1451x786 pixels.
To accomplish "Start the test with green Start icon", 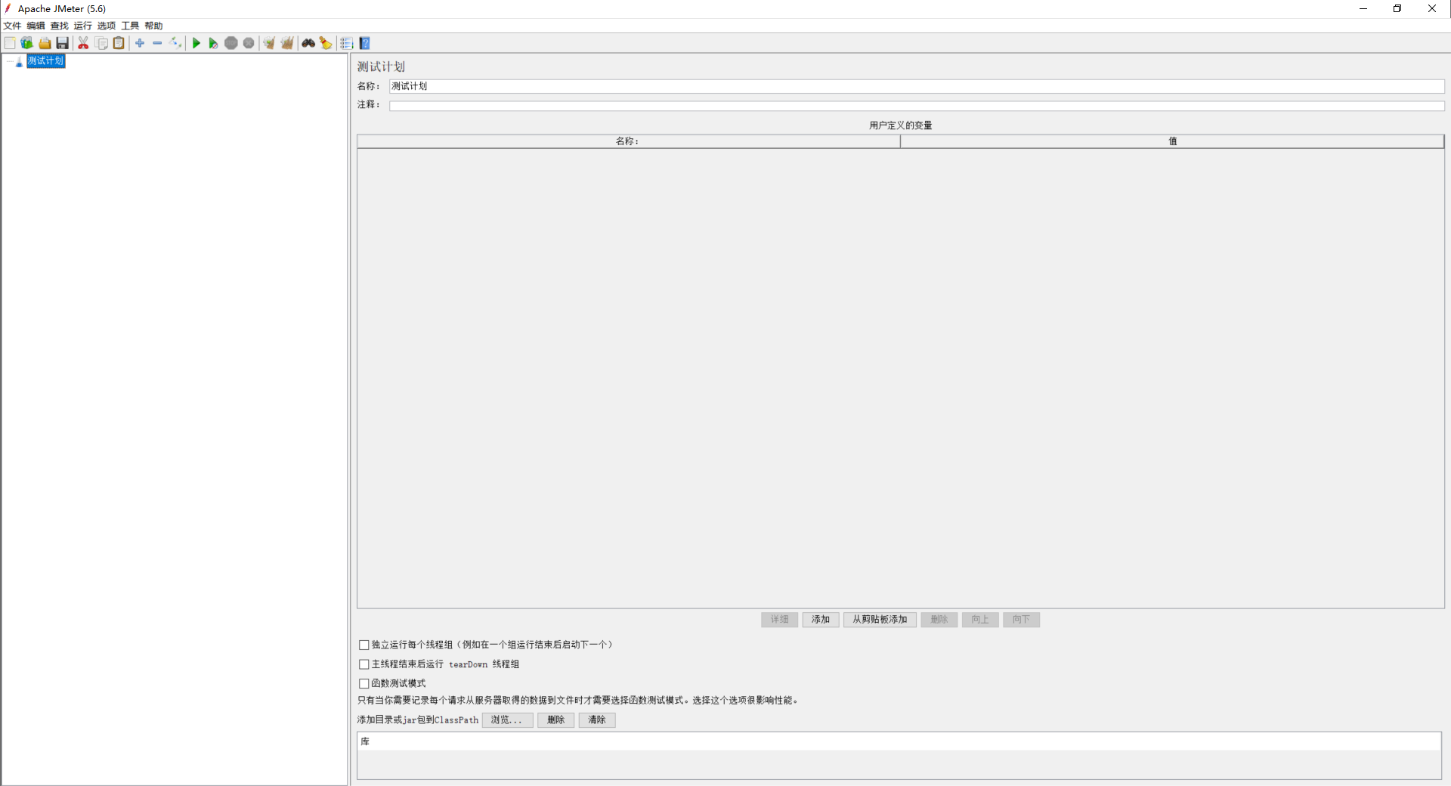I will [196, 43].
